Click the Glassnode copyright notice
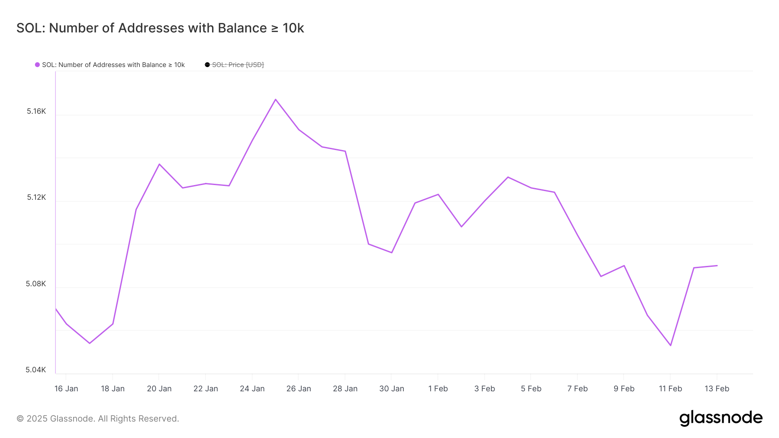 coord(98,419)
